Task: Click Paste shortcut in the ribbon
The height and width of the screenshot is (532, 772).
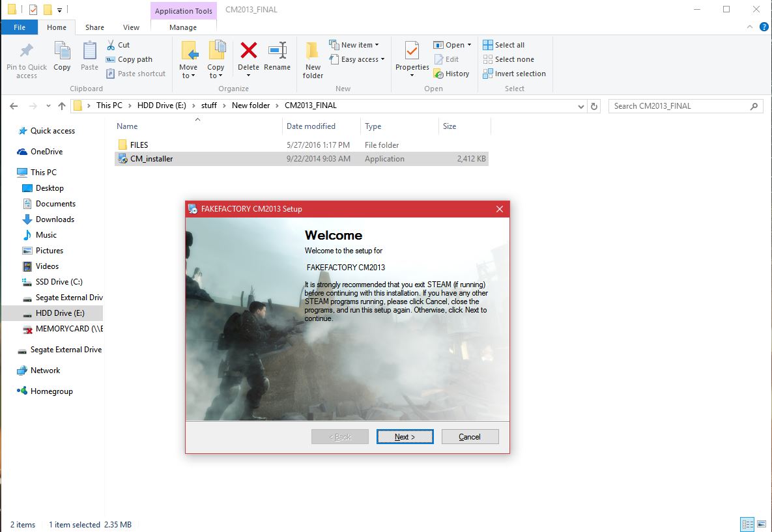Action: point(136,74)
